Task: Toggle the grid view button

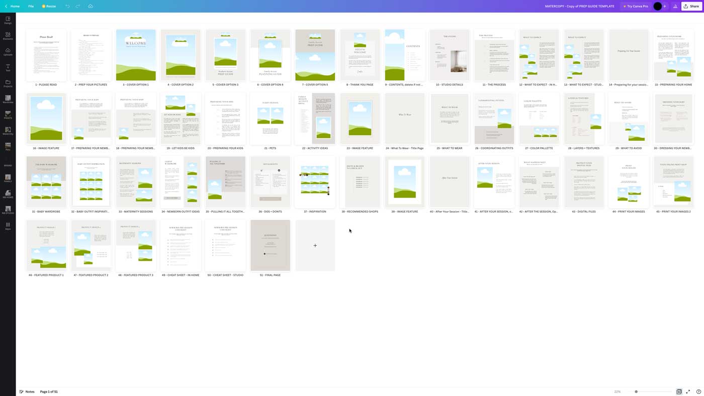Action: coord(679,391)
